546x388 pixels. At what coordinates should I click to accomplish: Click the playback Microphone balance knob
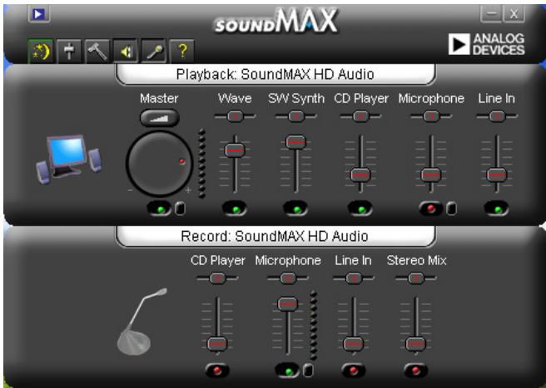click(431, 116)
